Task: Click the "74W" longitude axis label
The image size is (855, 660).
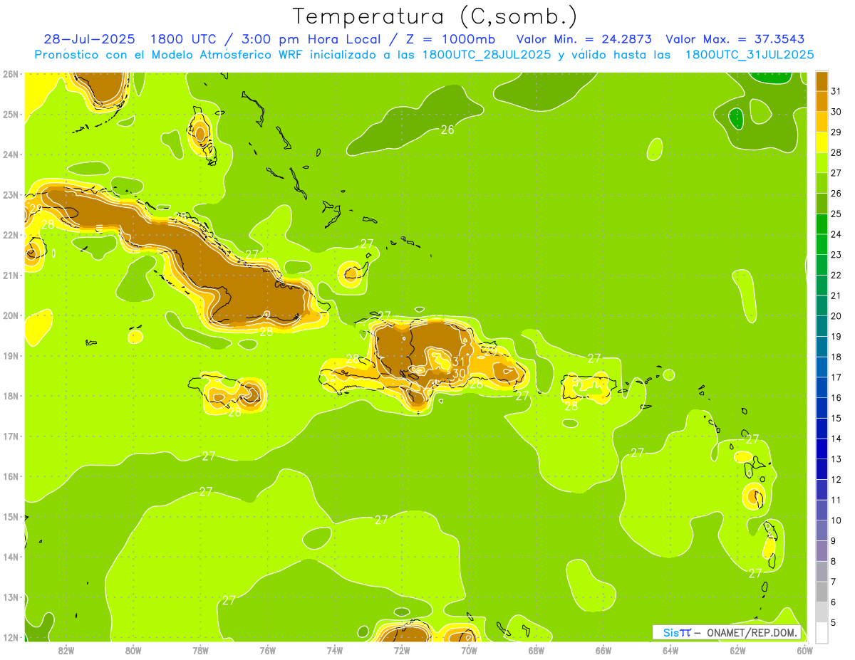Action: coord(335,650)
